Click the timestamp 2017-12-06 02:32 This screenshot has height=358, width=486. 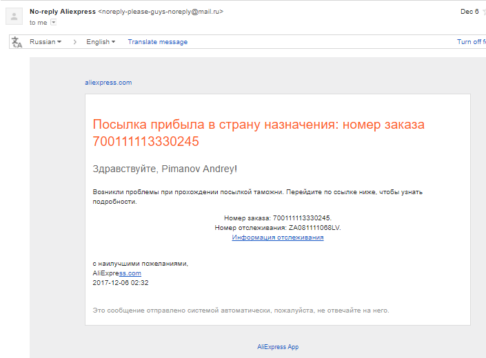click(121, 283)
